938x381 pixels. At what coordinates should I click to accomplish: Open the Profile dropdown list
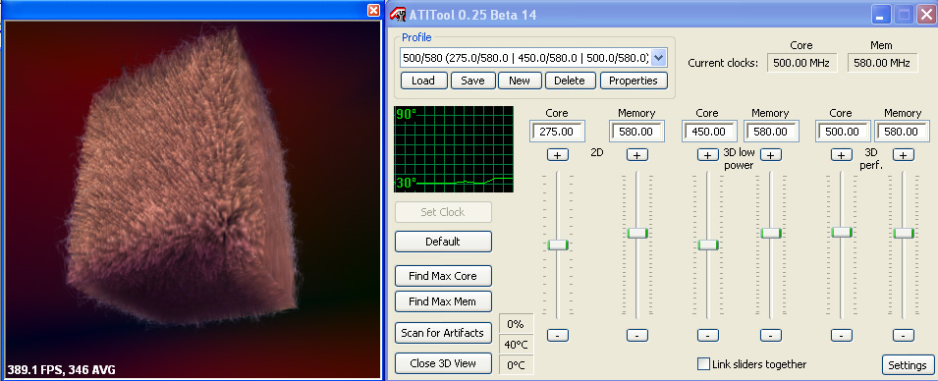(658, 58)
